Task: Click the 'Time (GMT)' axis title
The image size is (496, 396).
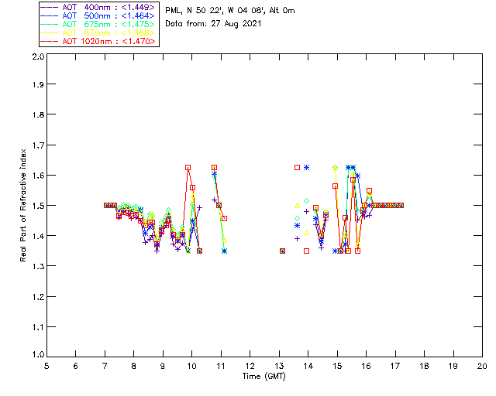Action: coord(263,377)
